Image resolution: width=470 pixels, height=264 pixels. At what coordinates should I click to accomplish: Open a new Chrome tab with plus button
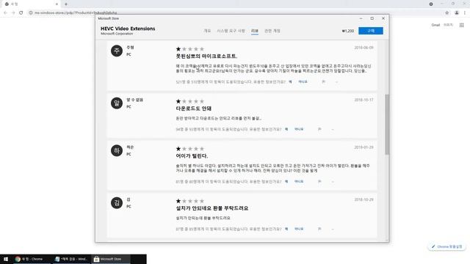pos(66,4)
